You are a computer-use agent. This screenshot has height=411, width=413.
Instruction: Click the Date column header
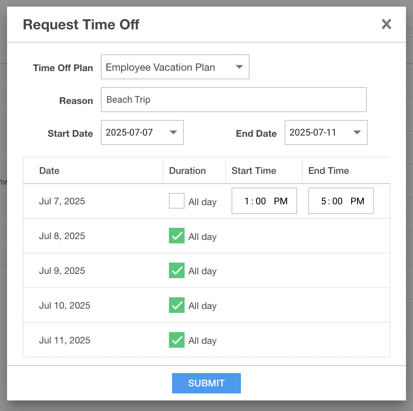49,171
